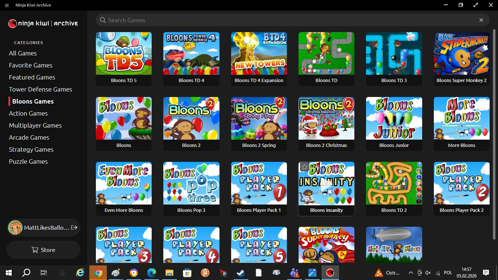Select the Tower Defense Games category
Viewport: 498px width, 280px height.
click(x=40, y=89)
